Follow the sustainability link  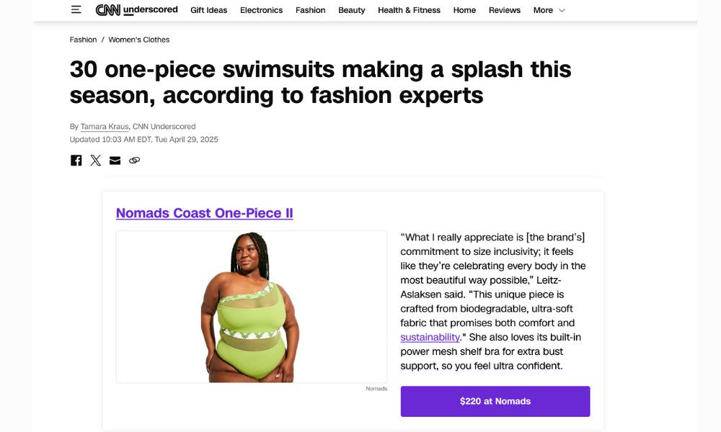coord(430,338)
